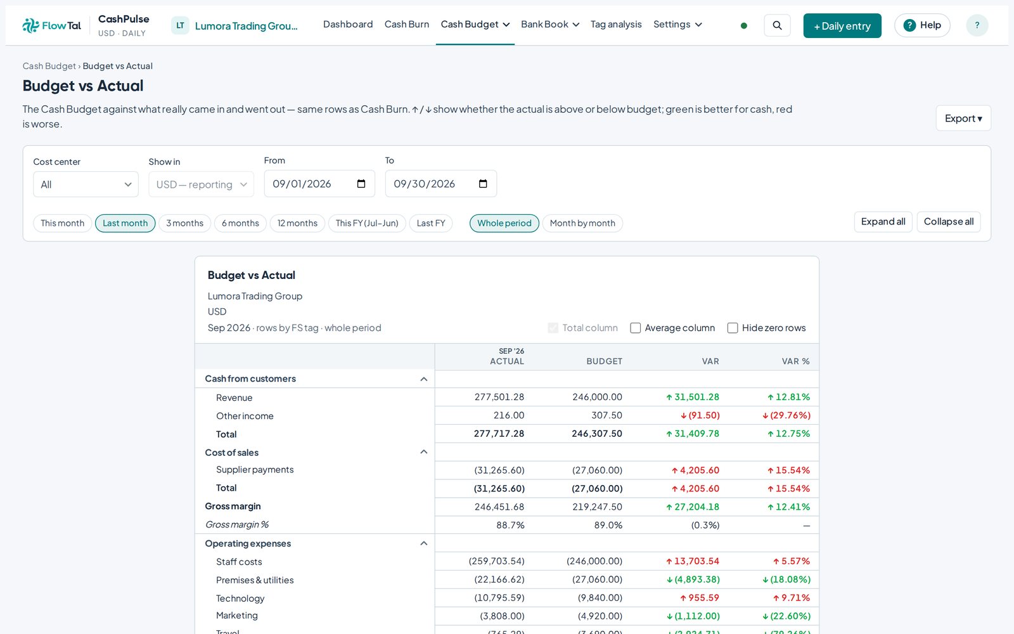Open the Settings menu
Screen dimensions: 1014x634
[677, 25]
